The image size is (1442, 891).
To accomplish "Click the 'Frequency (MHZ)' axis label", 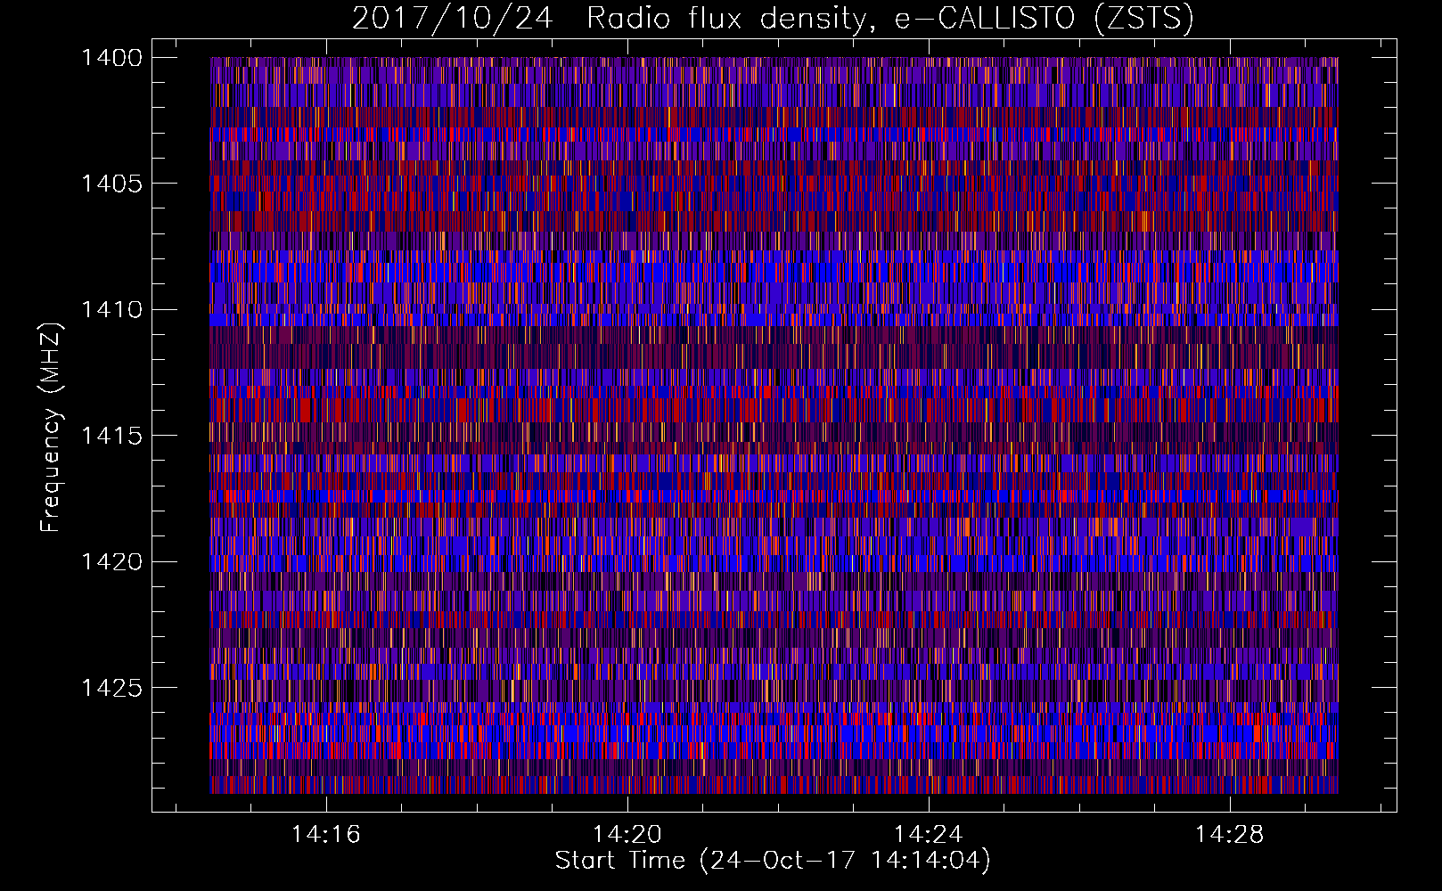I will 52,428.
